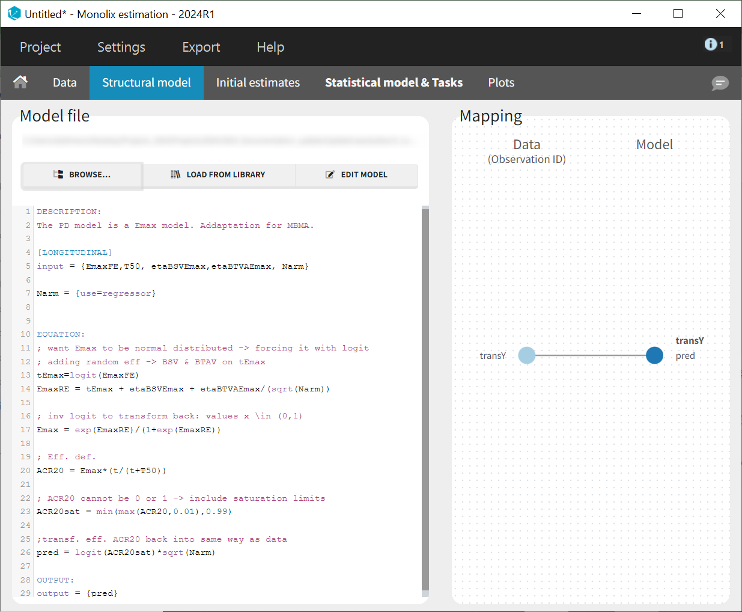Viewport: 742px width, 612px height.
Task: Switch to the Plots tab
Action: point(501,82)
